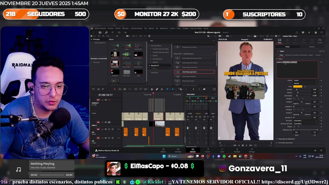This screenshot has height=185, width=329.
Task: Click the yellow text color swatch
Action: pyautogui.click(x=298, y=87)
